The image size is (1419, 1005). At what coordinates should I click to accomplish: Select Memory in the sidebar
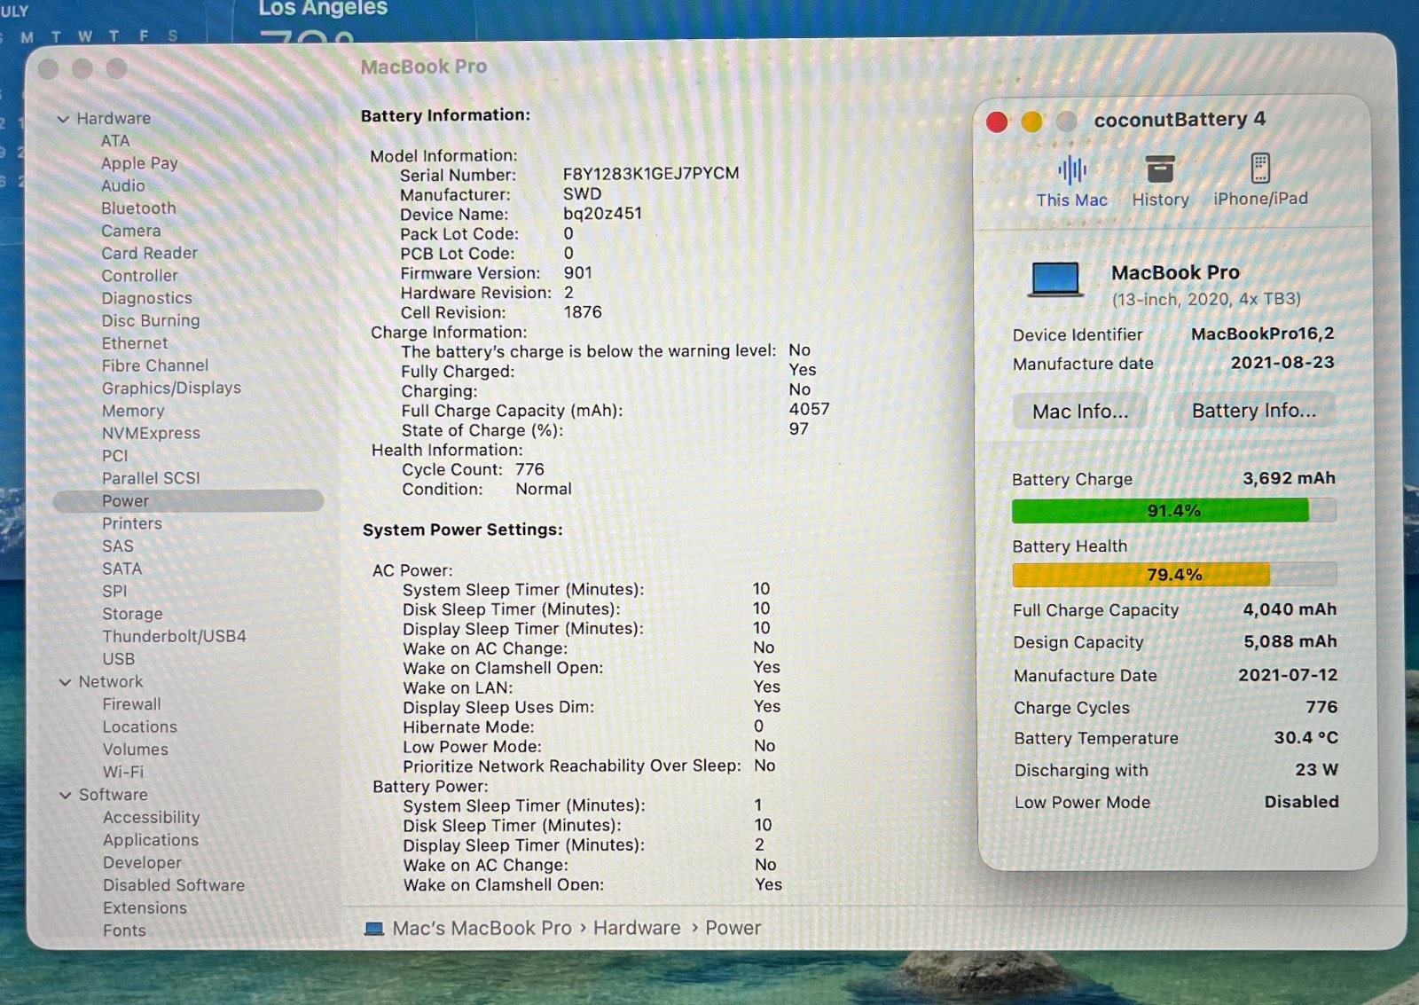click(133, 412)
